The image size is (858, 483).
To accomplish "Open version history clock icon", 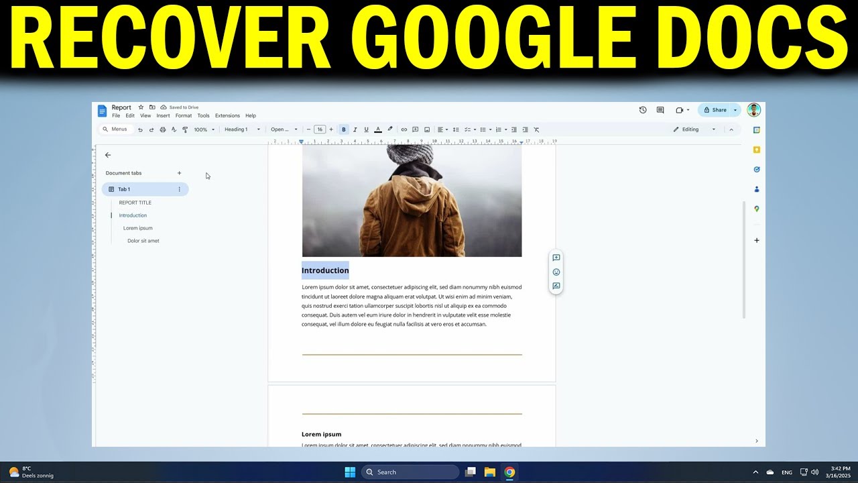I will pos(643,110).
